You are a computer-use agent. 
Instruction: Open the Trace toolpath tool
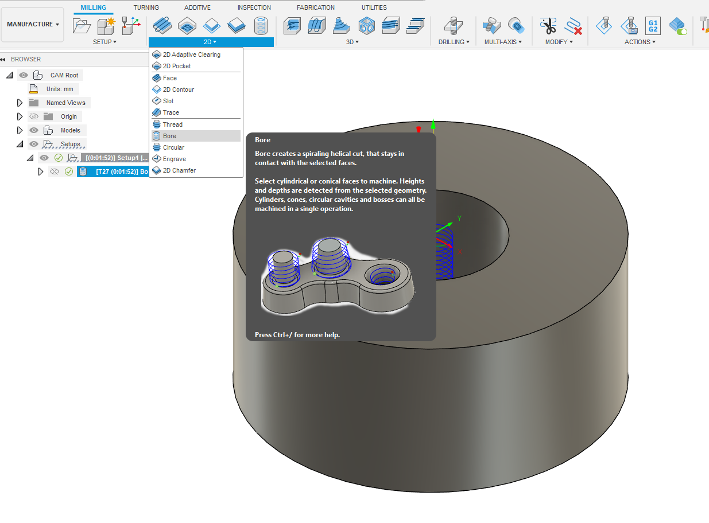(170, 112)
